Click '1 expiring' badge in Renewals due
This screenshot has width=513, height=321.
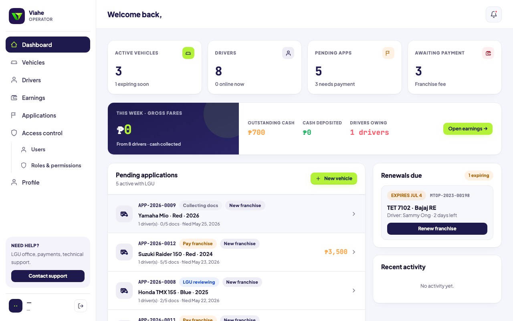(x=479, y=175)
